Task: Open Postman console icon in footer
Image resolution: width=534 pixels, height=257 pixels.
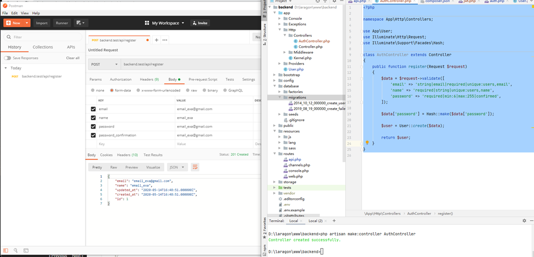Action: [26, 251]
